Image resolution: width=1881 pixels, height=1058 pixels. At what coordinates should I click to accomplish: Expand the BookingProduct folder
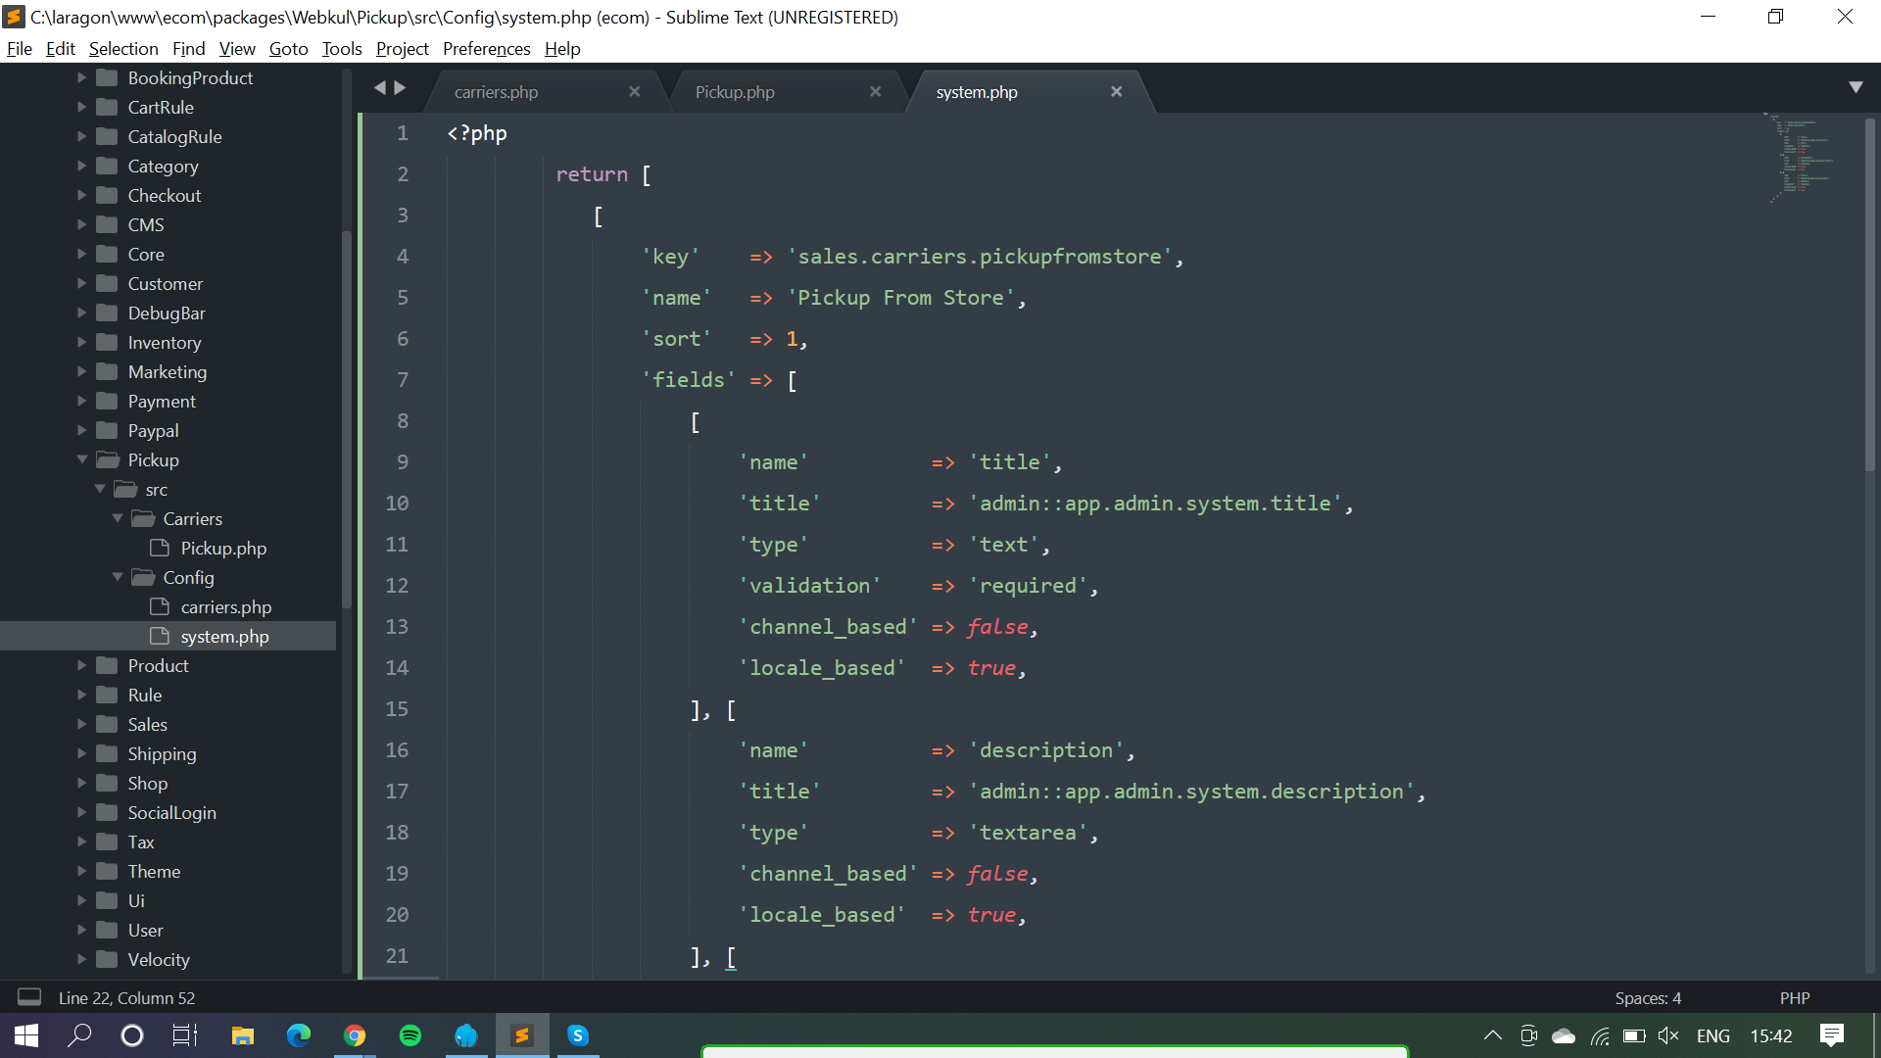(82, 77)
